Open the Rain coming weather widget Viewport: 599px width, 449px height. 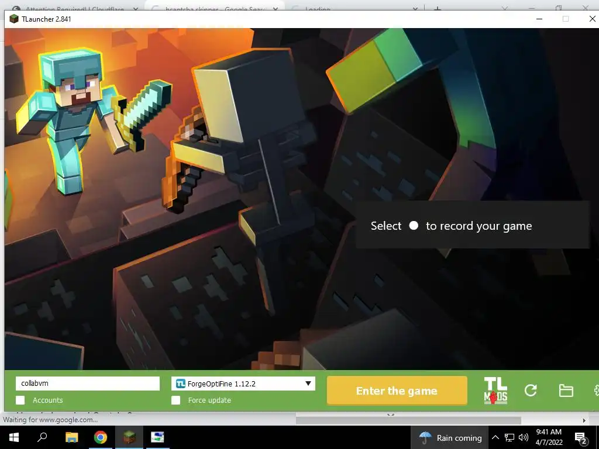click(x=450, y=437)
